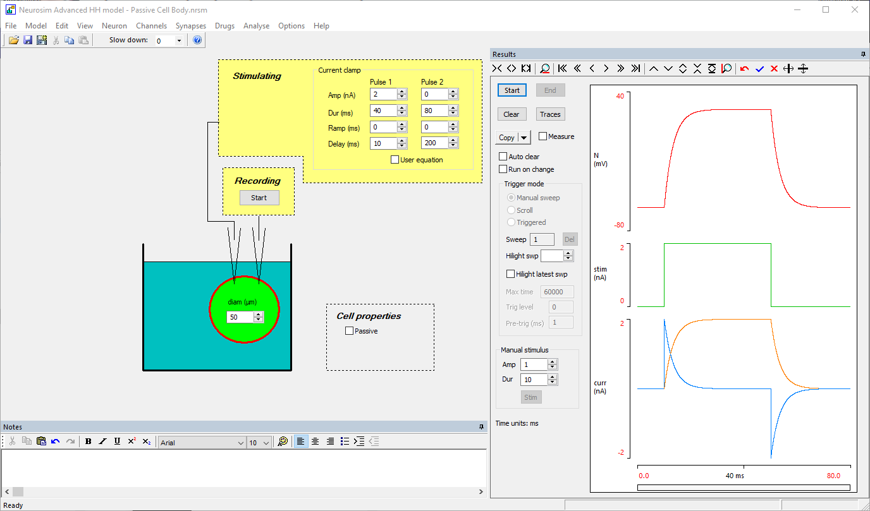The width and height of the screenshot is (870, 511).
Task: Jump to first with the skip-to-start arrow
Action: [562, 69]
